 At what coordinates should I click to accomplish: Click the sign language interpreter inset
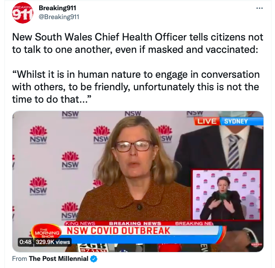226,194
